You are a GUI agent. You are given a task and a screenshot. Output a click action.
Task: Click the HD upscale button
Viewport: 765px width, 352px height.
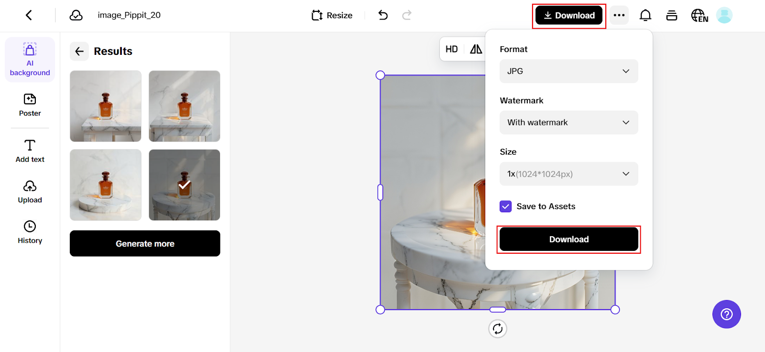tap(452, 49)
